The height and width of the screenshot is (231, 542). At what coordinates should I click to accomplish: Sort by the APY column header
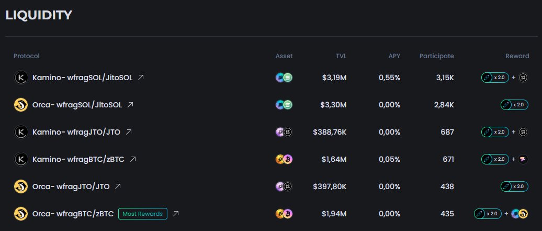point(394,56)
